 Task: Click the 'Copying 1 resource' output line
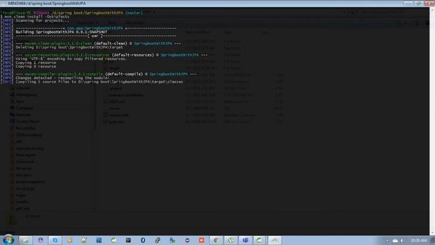point(36,63)
